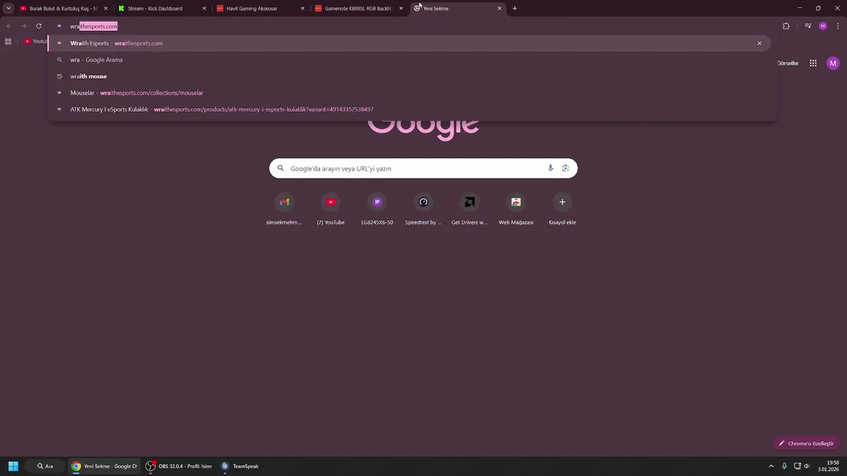This screenshot has width=847, height=476.
Task: Switch to the Havit Gaming Aksesuar tab
Action: pyautogui.click(x=259, y=9)
